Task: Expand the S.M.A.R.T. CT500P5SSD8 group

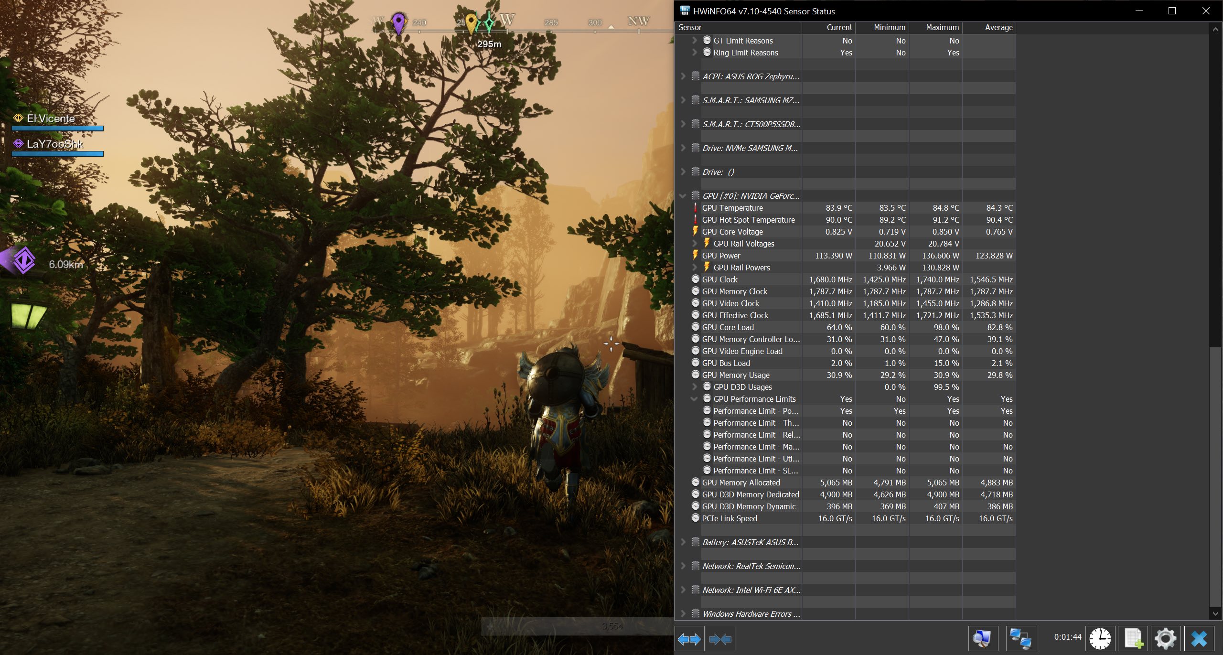Action: tap(683, 124)
